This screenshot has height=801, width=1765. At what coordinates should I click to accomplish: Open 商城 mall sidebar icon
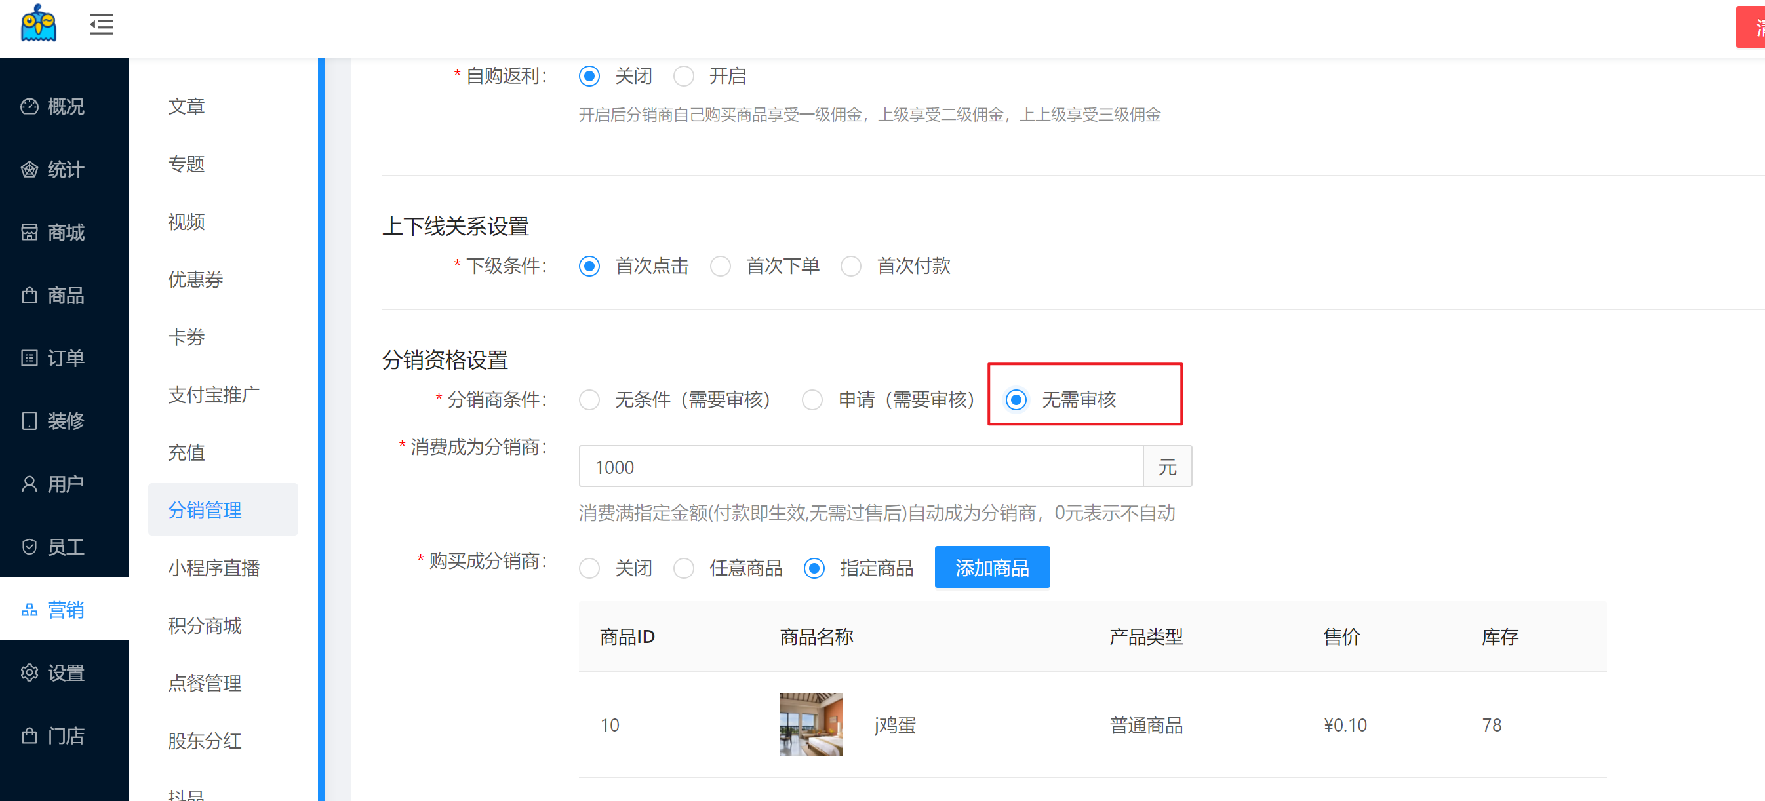click(30, 232)
